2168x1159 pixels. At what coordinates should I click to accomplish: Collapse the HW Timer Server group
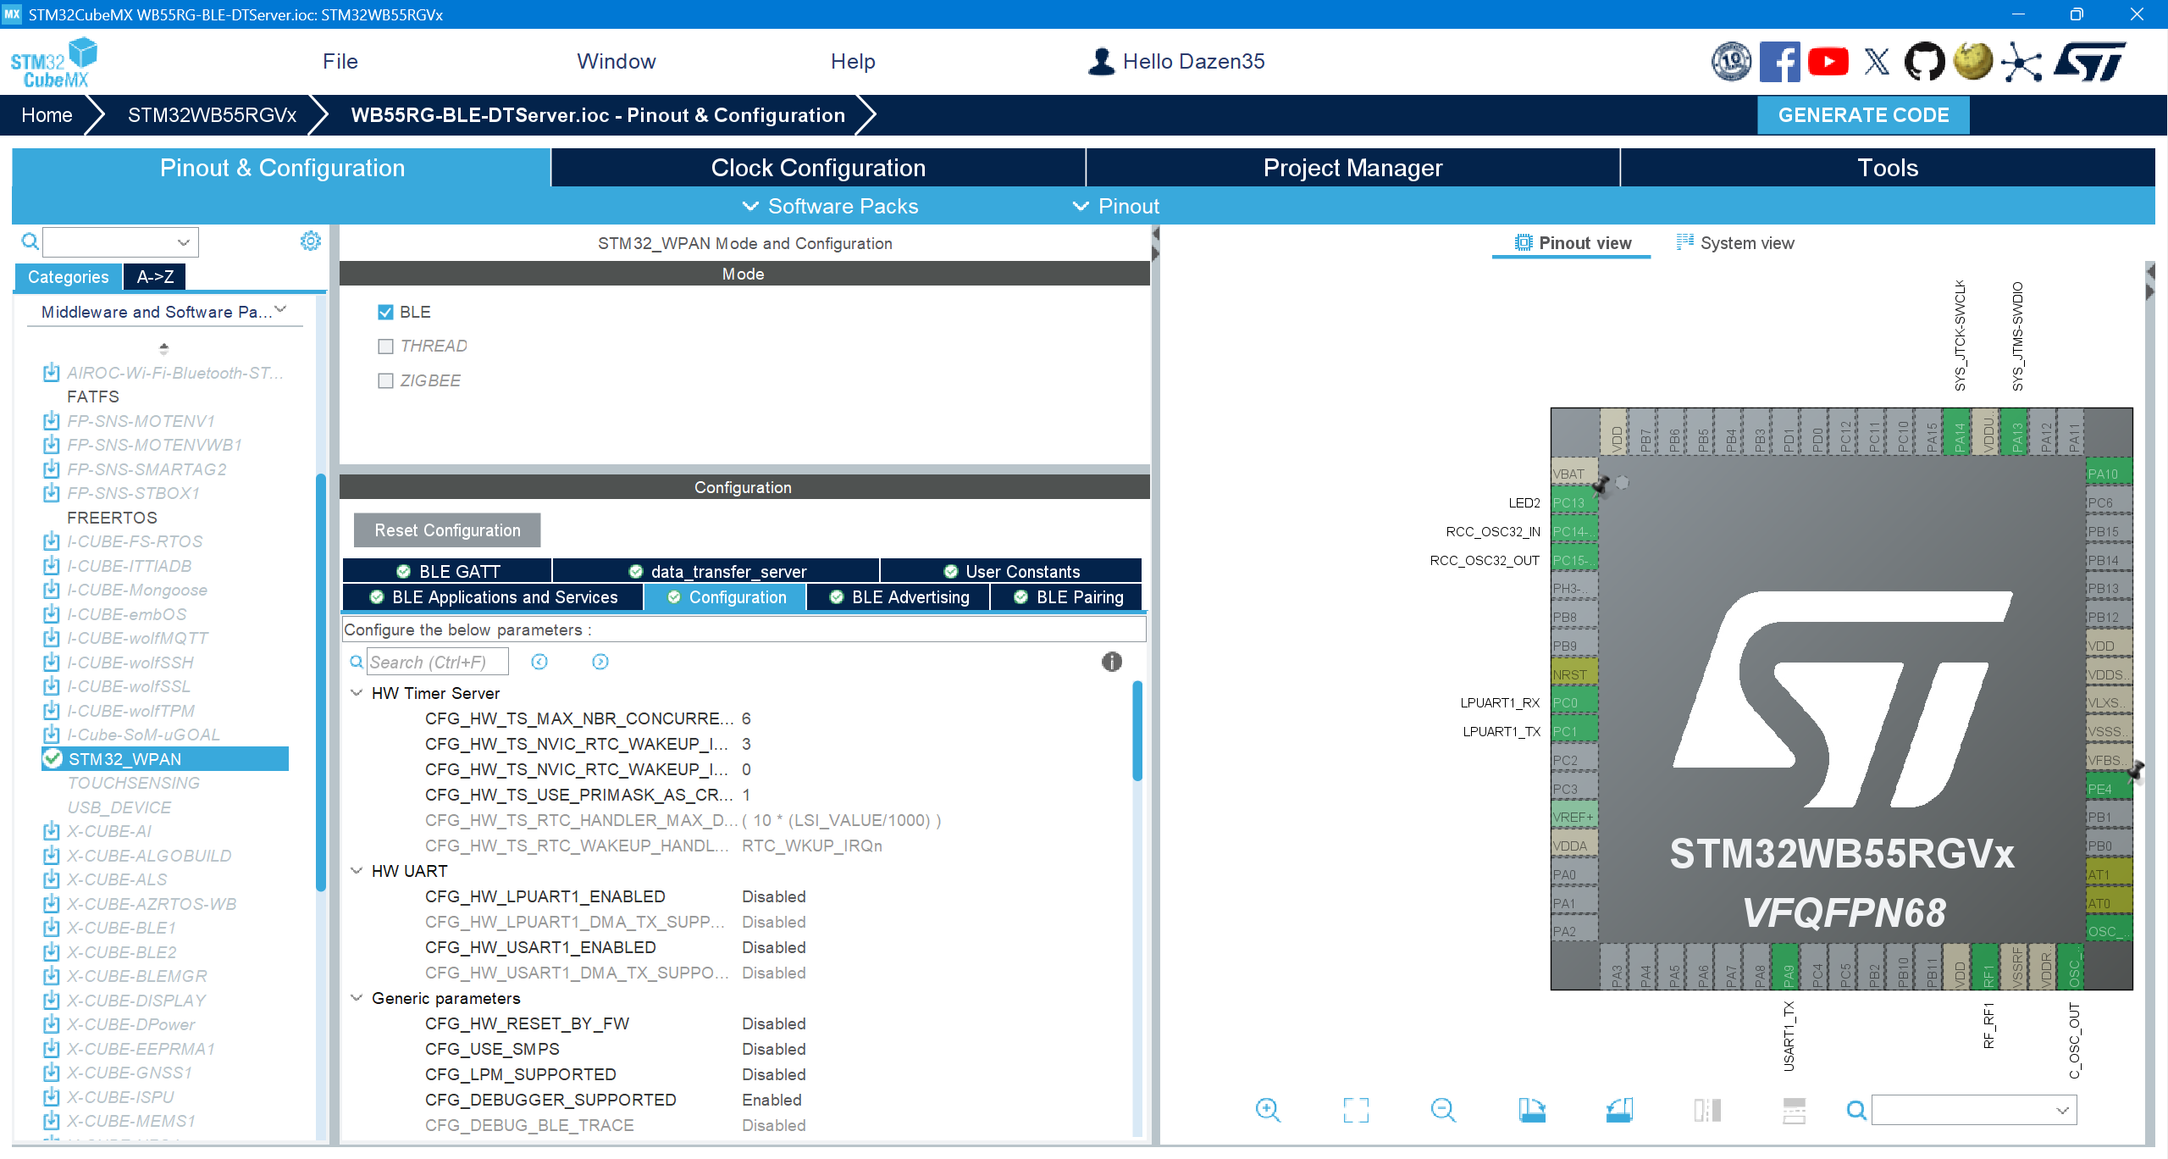pyautogui.click(x=357, y=693)
